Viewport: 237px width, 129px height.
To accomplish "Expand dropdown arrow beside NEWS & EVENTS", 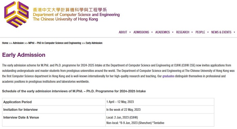I will tap(234, 32).
